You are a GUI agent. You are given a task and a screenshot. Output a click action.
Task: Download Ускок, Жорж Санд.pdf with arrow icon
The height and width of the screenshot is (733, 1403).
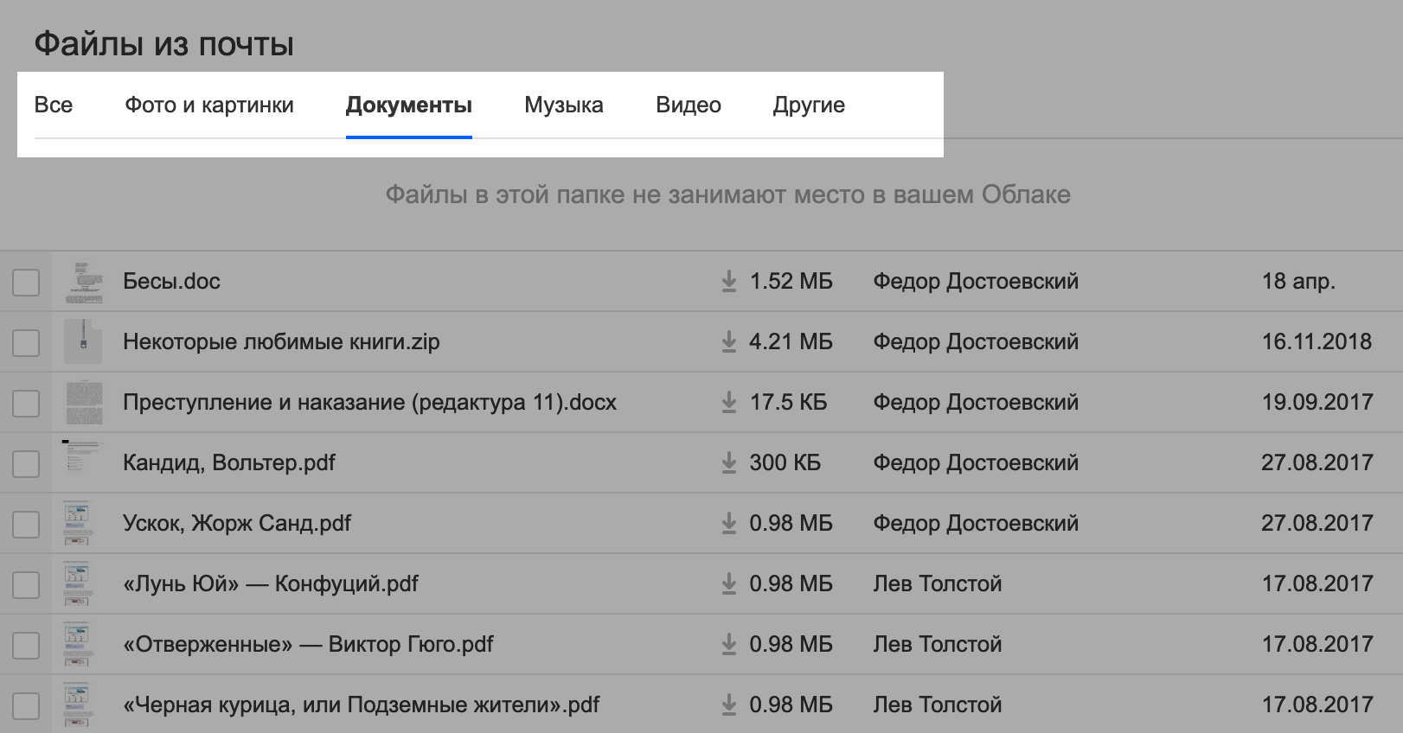point(729,523)
